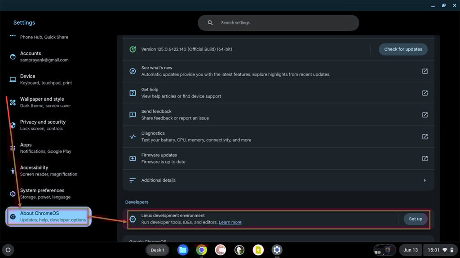
Task: Click Set up for Linux development environment
Action: click(416, 219)
